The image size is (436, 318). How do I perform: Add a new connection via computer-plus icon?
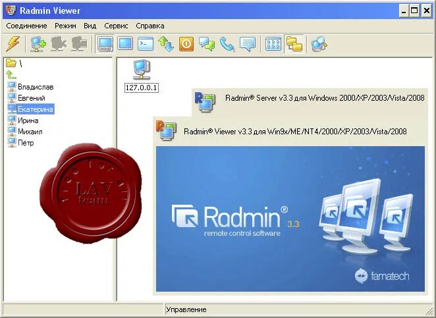[38, 44]
